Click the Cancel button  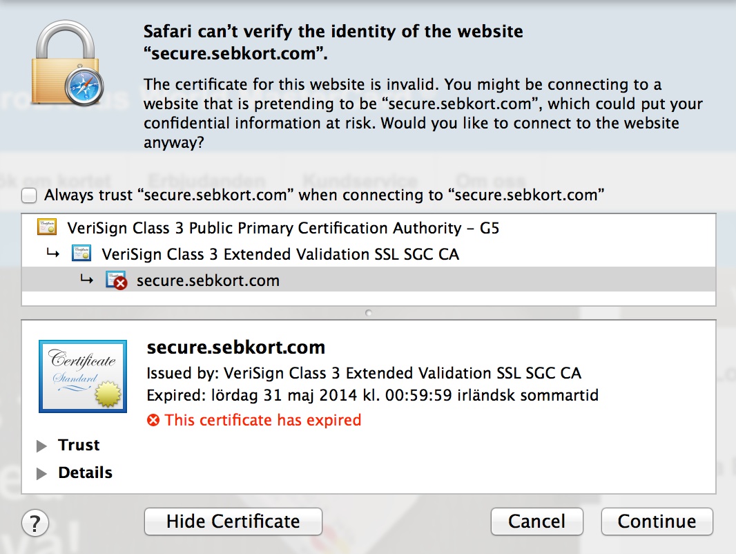pyautogui.click(x=537, y=522)
